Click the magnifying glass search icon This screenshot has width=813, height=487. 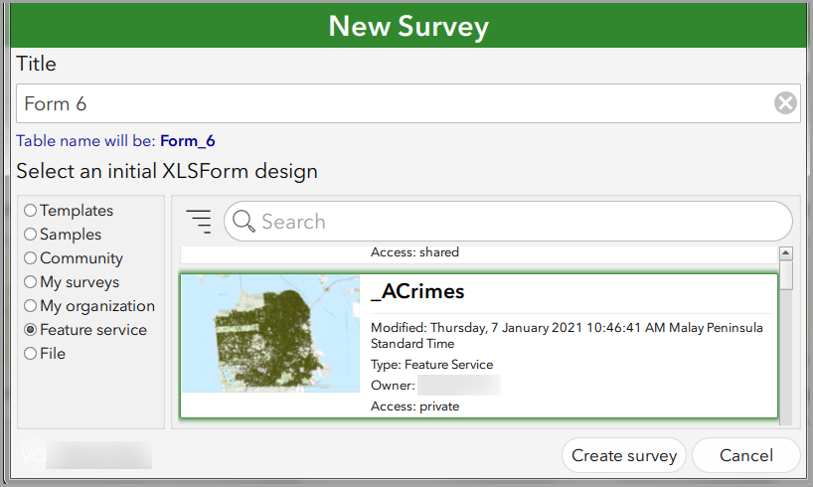[x=244, y=222]
